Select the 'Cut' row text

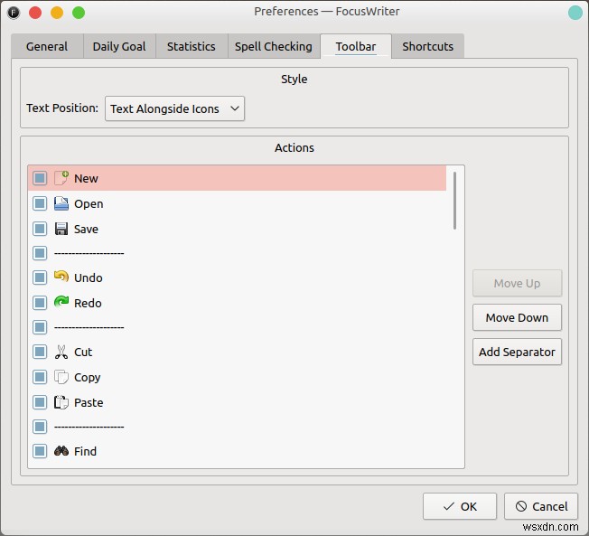[83, 353]
